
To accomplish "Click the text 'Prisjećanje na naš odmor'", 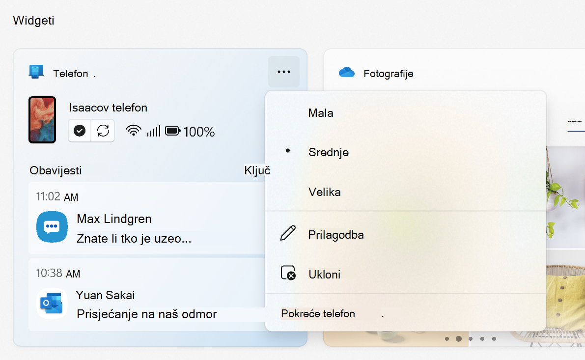I will pyautogui.click(x=147, y=314).
